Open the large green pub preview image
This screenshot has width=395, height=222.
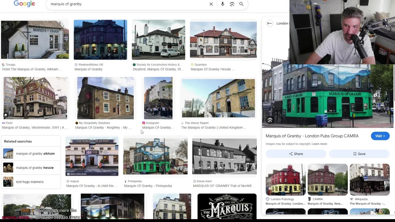(x=328, y=96)
